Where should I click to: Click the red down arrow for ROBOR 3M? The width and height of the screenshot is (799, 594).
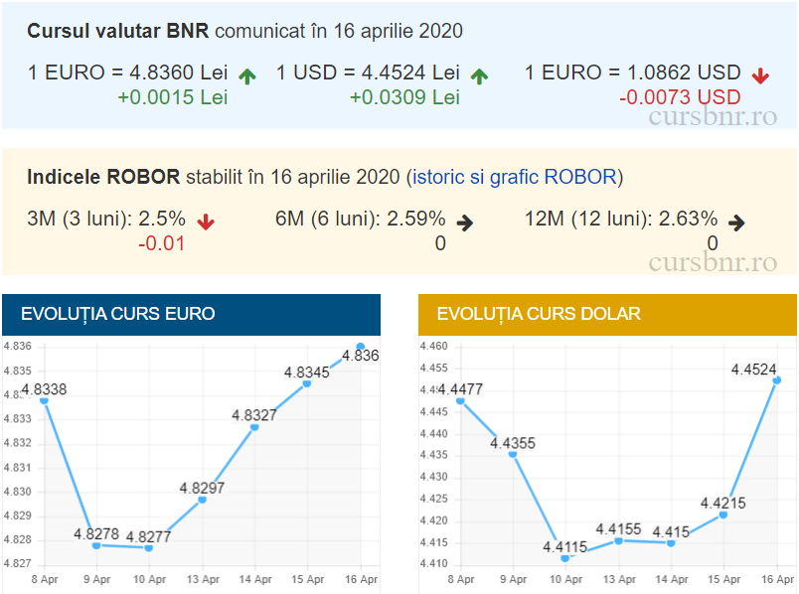point(206,222)
